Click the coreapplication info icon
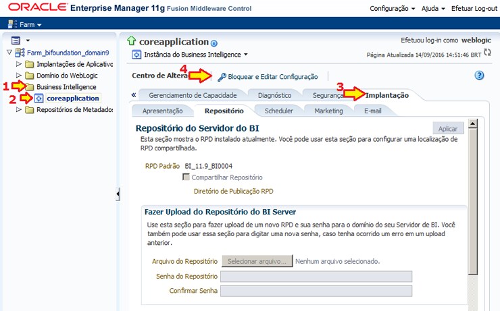500x311 pixels. pos(214,43)
